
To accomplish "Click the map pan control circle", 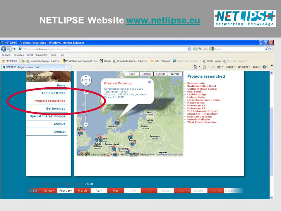I will [86, 80].
